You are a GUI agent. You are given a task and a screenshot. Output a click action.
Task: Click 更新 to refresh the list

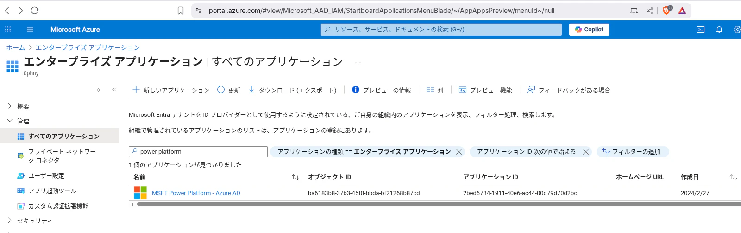pos(229,90)
